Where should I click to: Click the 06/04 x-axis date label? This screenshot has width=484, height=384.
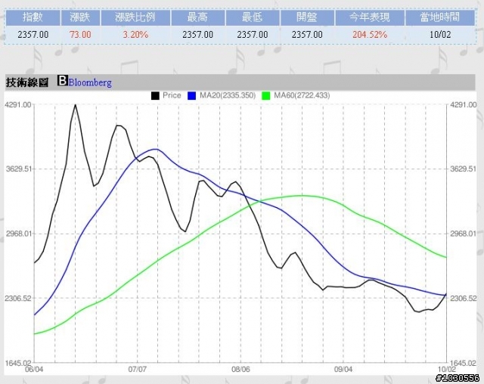point(34,369)
